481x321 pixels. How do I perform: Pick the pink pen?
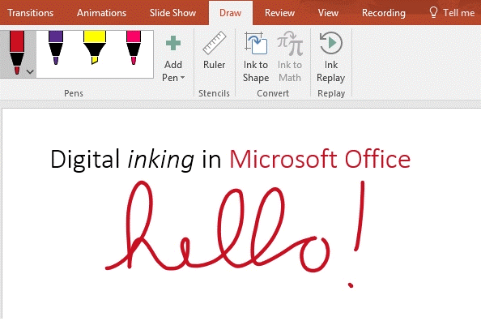134,48
